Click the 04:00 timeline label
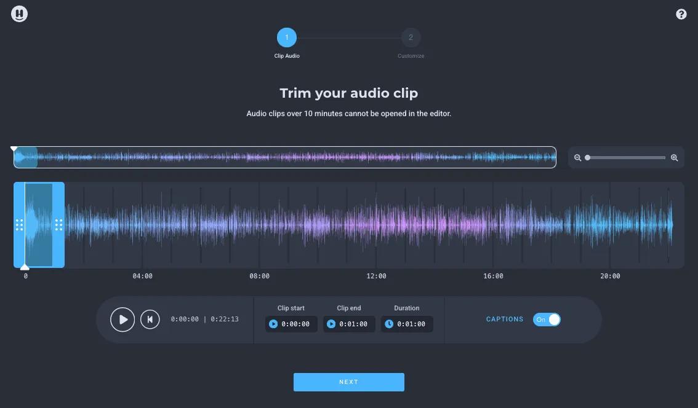The height and width of the screenshot is (408, 698). click(x=142, y=276)
